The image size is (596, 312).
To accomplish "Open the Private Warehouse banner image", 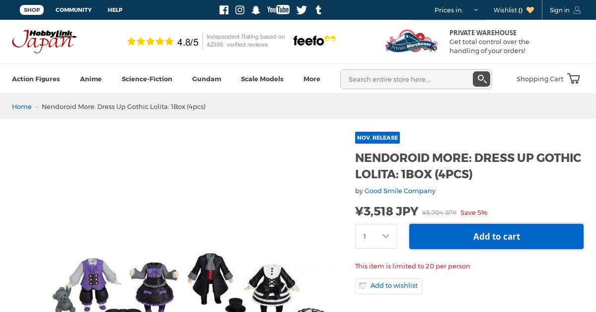I will click(x=411, y=42).
